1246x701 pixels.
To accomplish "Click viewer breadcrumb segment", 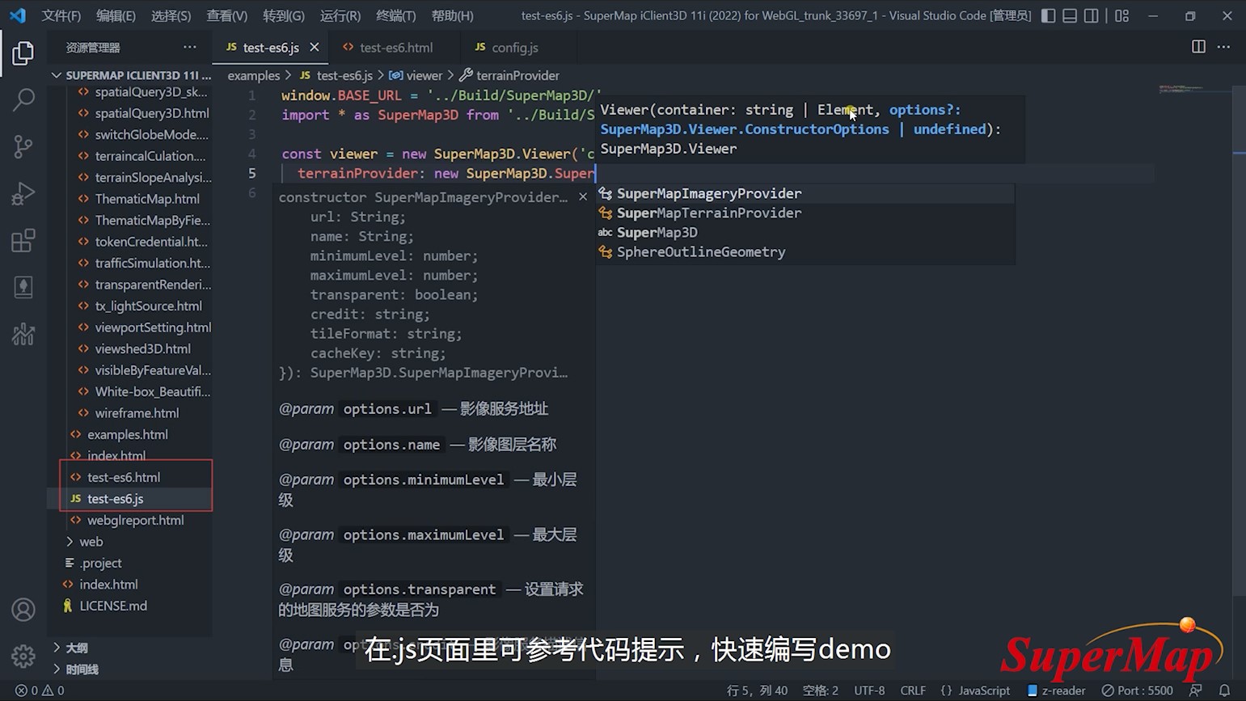I will click(x=416, y=75).
